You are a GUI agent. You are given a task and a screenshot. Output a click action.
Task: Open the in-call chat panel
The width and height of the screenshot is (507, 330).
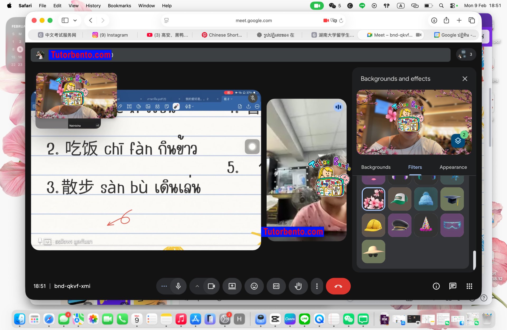point(453,286)
